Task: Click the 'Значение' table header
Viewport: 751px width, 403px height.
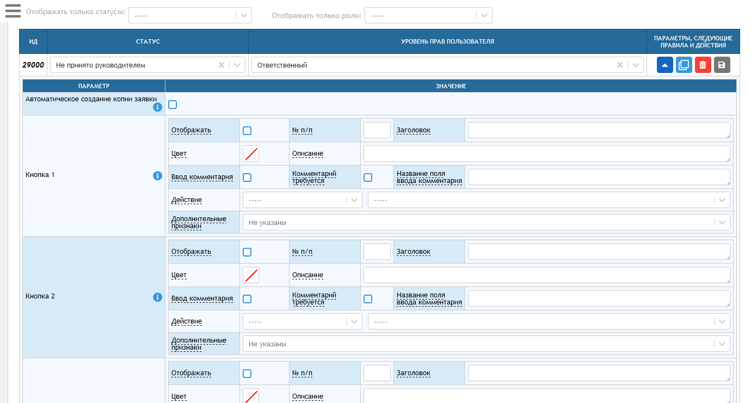Action: (x=451, y=86)
